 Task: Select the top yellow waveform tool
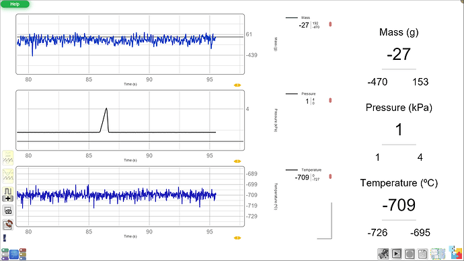(8, 157)
